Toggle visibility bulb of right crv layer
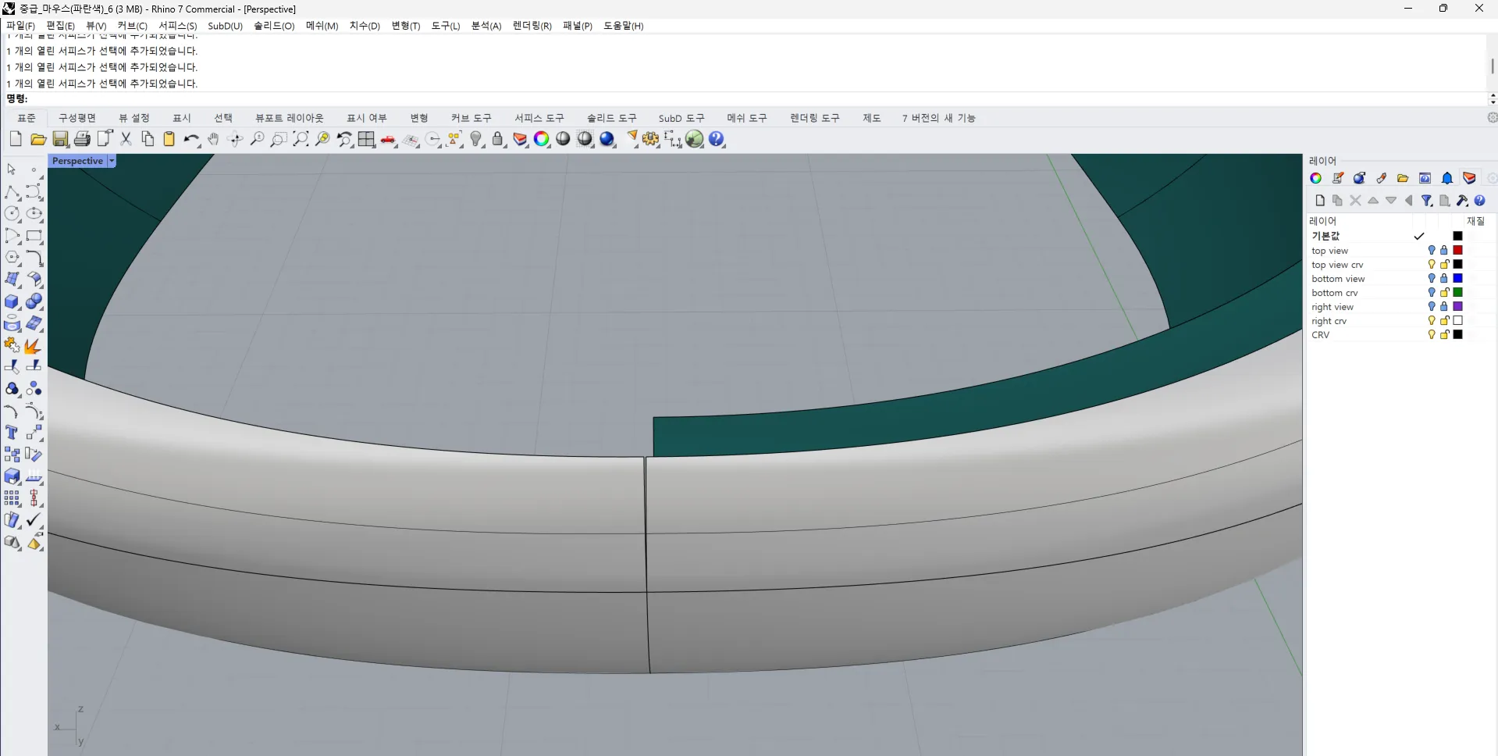This screenshot has height=756, width=1498. pos(1432,321)
